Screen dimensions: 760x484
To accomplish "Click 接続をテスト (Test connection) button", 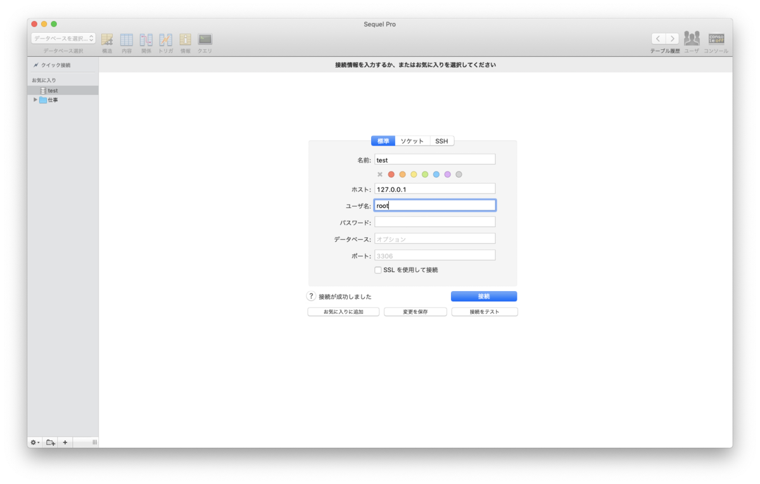I will pyautogui.click(x=484, y=312).
